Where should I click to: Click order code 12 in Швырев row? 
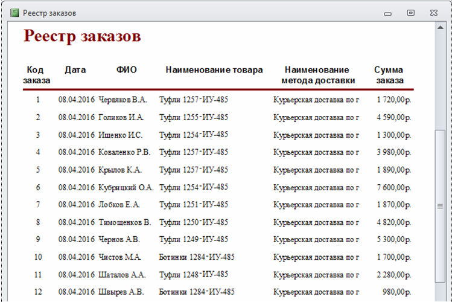(38, 292)
